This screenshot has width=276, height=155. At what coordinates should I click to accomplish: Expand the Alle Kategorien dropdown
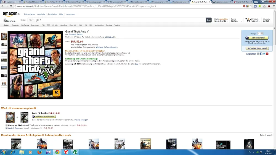[x=10, y=20]
